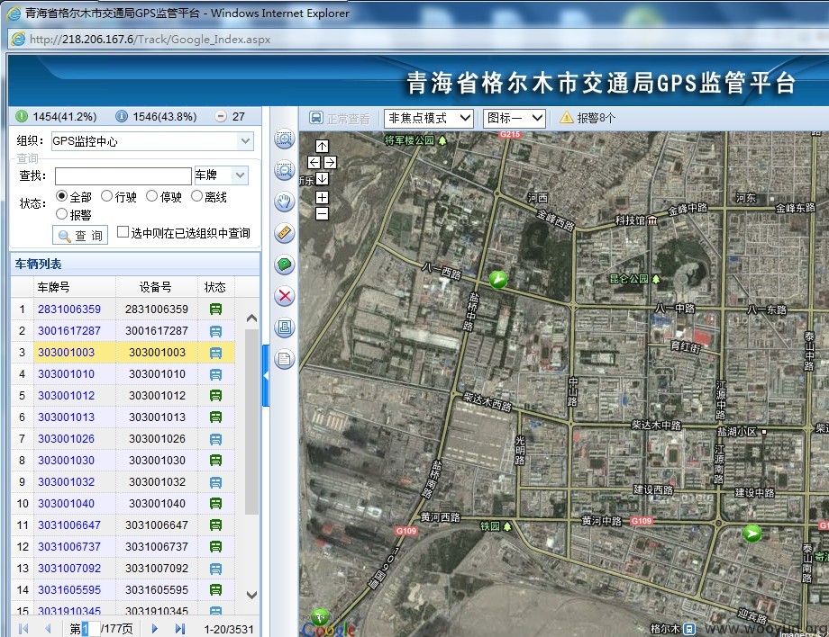Click green vehicle marker near 黄河中路

(x=752, y=534)
